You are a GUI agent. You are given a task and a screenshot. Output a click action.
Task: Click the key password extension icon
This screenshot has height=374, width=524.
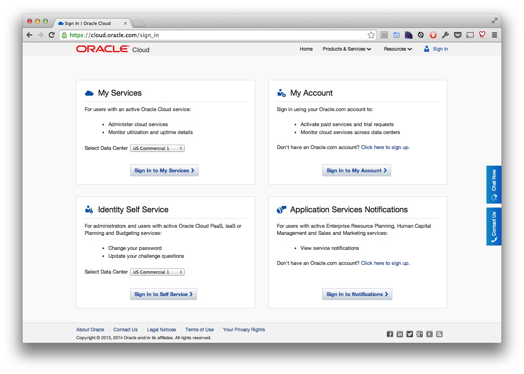[445, 35]
